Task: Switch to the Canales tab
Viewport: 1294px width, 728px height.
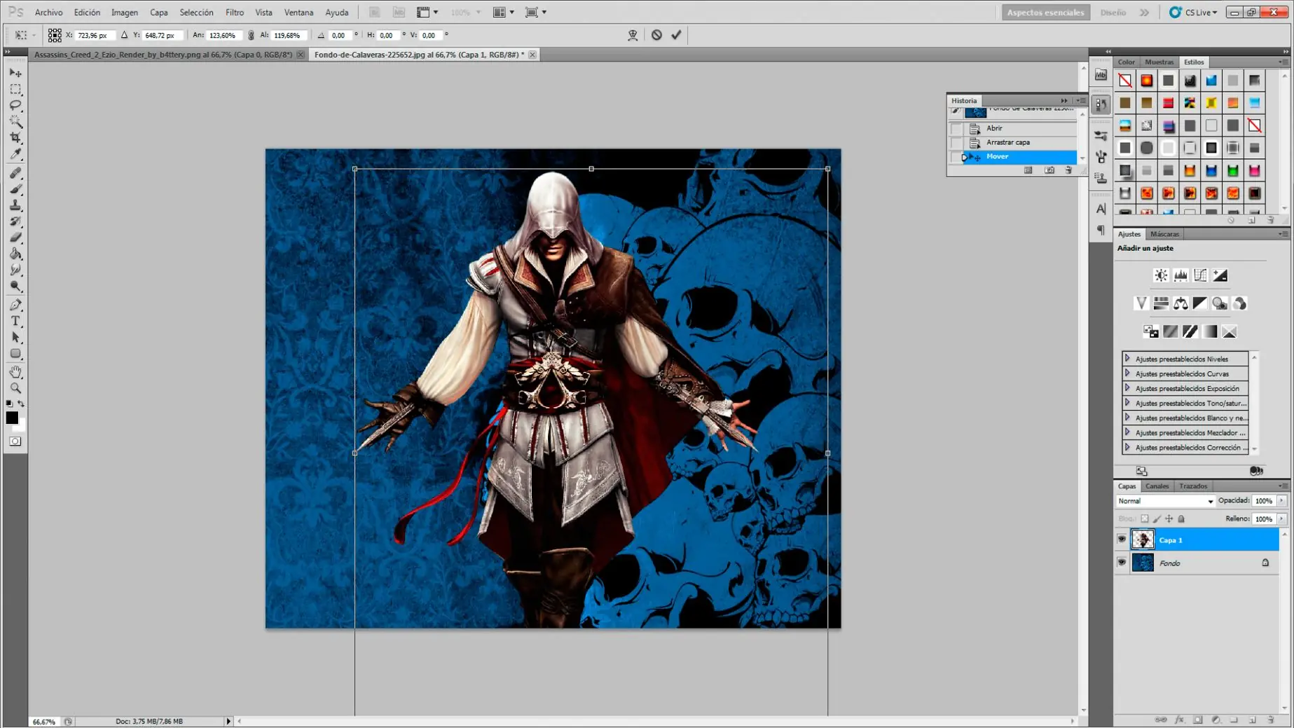Action: point(1157,486)
